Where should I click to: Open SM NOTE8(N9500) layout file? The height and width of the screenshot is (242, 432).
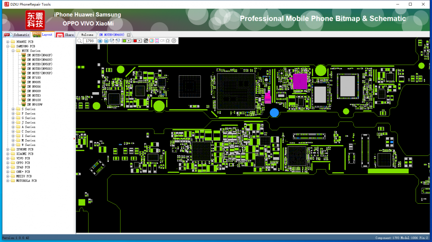(x=39, y=68)
